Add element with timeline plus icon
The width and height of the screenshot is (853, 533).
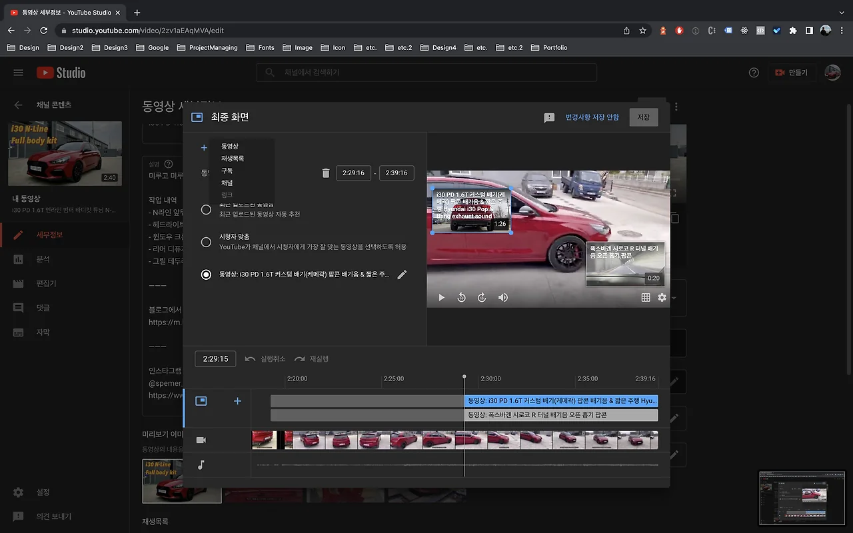237,401
